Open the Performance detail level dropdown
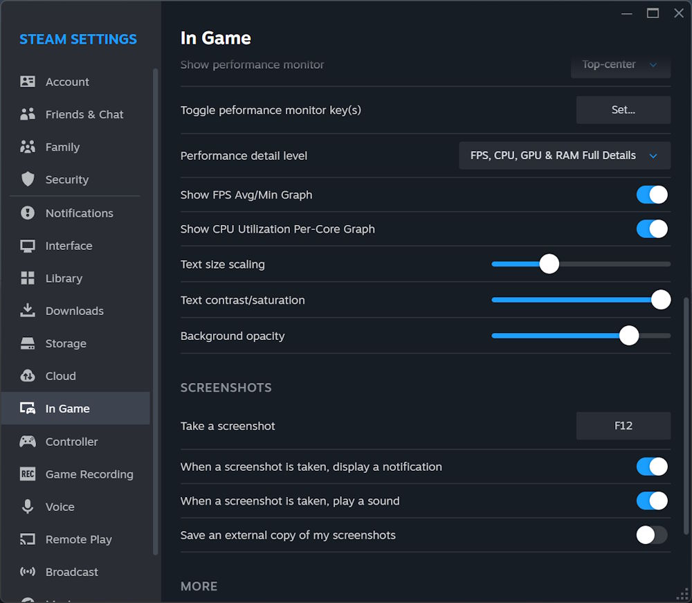Viewport: 692px width, 603px height. click(x=564, y=156)
